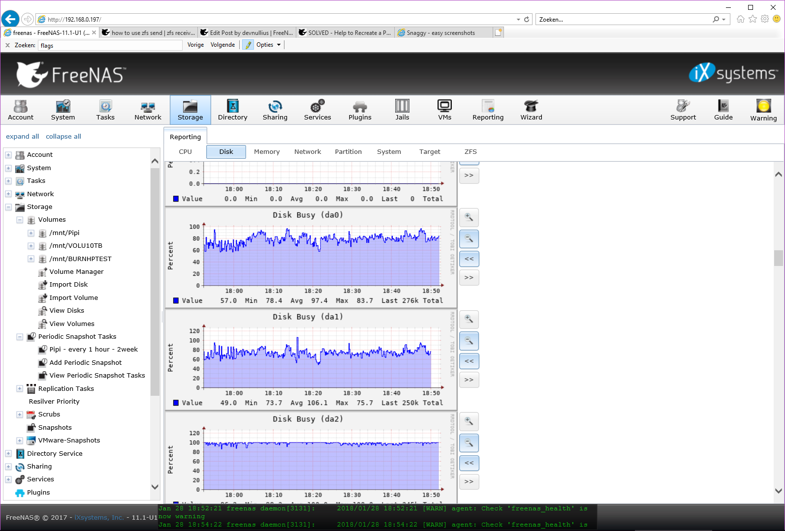Switch to the Target reporting tab
Screen dimensions: 785x531
430,152
